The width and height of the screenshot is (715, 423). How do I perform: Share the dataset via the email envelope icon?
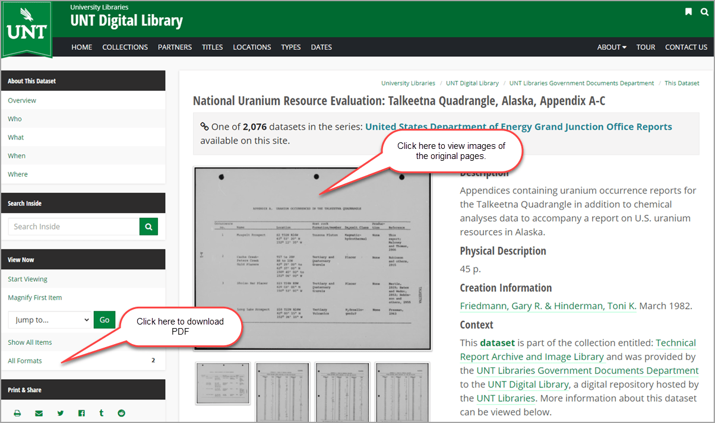click(39, 412)
